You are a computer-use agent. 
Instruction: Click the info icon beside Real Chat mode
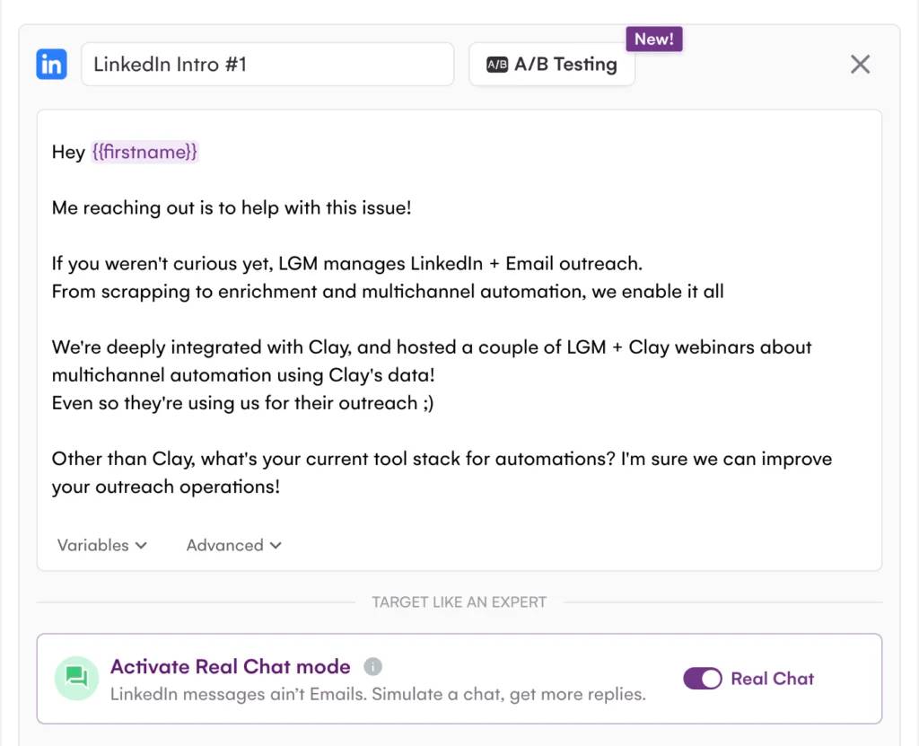pyautogui.click(x=373, y=667)
